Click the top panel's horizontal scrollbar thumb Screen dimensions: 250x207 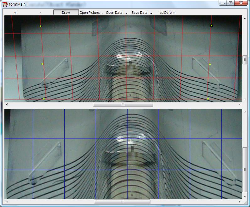click(x=123, y=105)
